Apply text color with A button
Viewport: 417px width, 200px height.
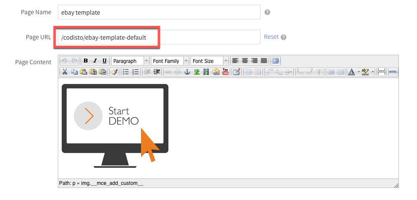point(351,72)
